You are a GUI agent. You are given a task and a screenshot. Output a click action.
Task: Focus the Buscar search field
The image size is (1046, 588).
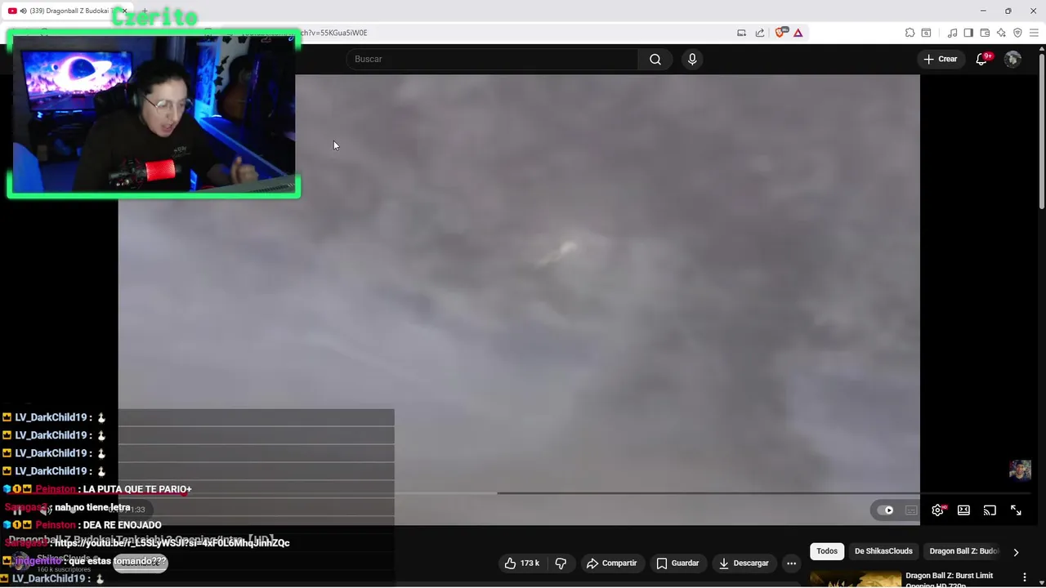coord(492,59)
